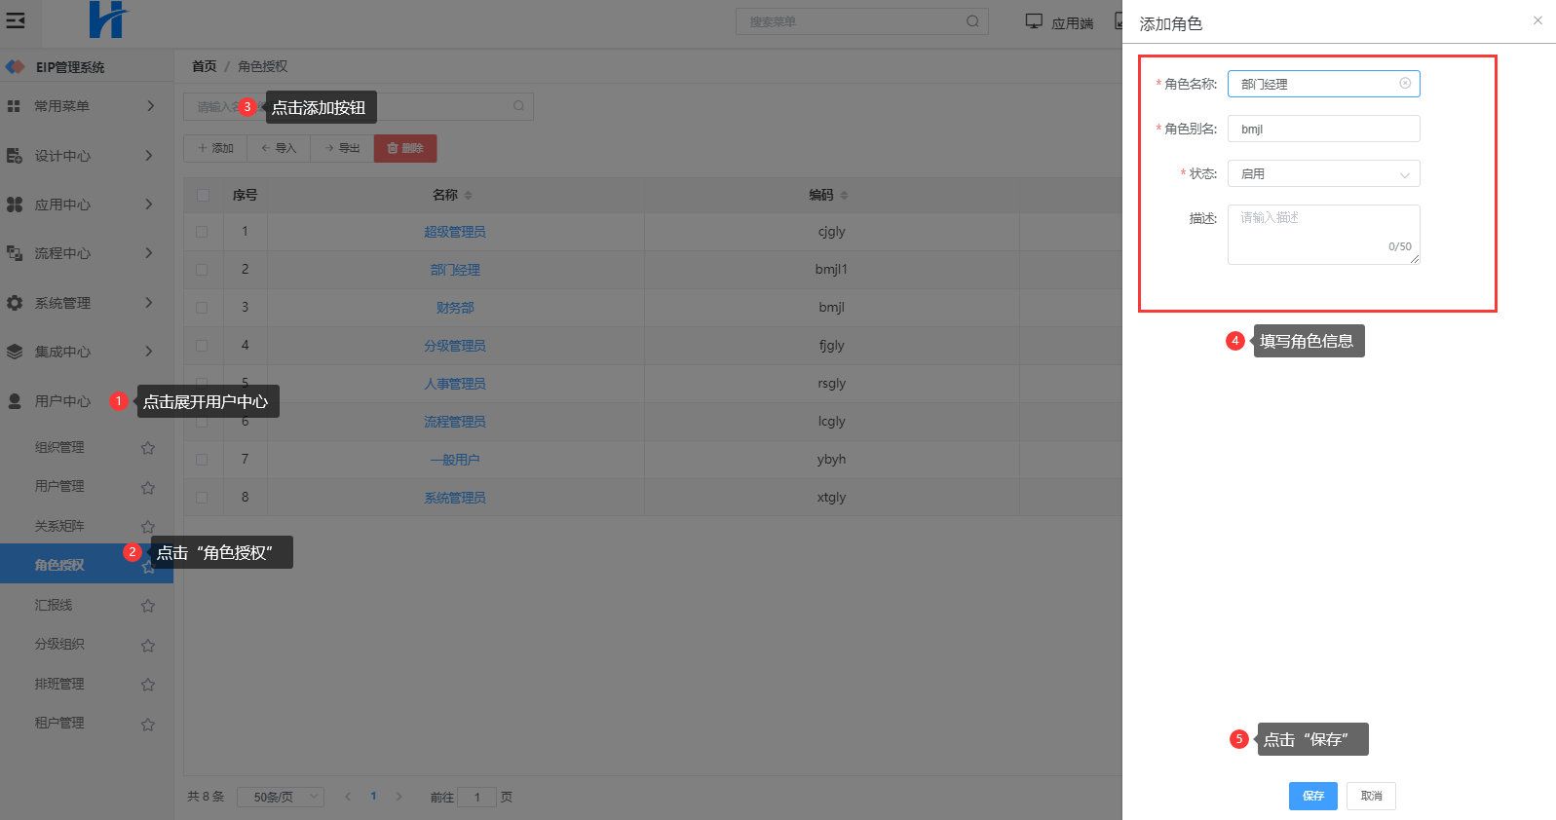Open 关系矩阵 in the sidebar
This screenshot has height=820, width=1556.
pos(59,526)
